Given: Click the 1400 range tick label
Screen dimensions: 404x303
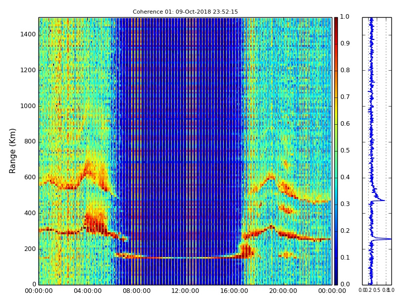Looking at the screenshot, I should click(28, 34).
